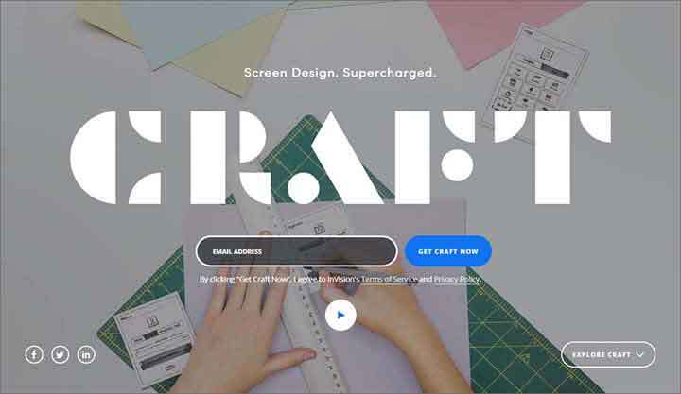This screenshot has width=681, height=394.
Task: Click the Get Craft Now button
Action: click(448, 251)
